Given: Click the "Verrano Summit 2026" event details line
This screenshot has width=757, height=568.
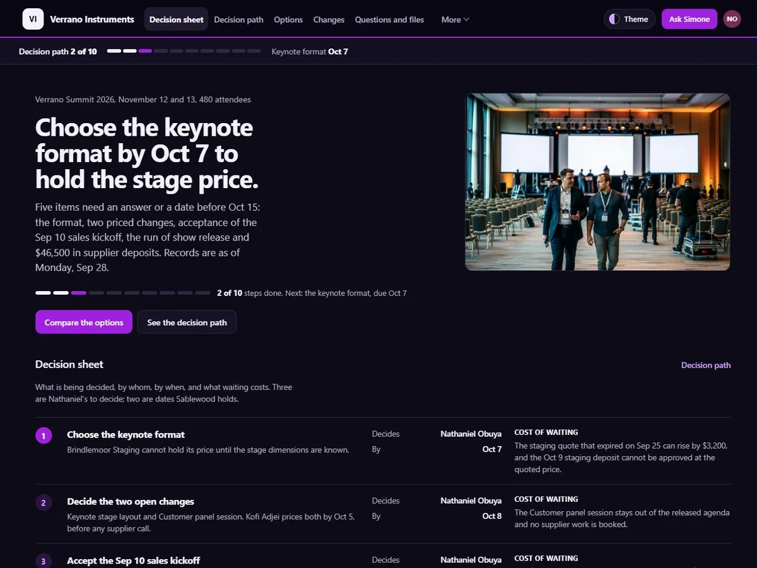Looking at the screenshot, I should [x=143, y=99].
